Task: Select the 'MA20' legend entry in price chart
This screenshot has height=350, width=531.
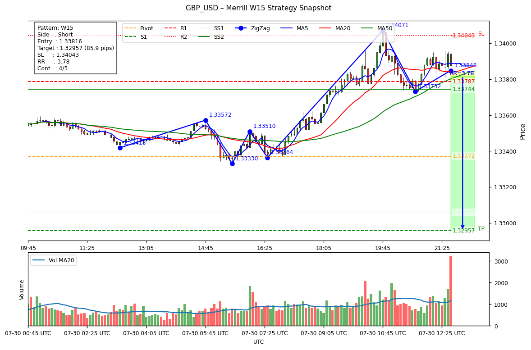Action: [x=335, y=28]
